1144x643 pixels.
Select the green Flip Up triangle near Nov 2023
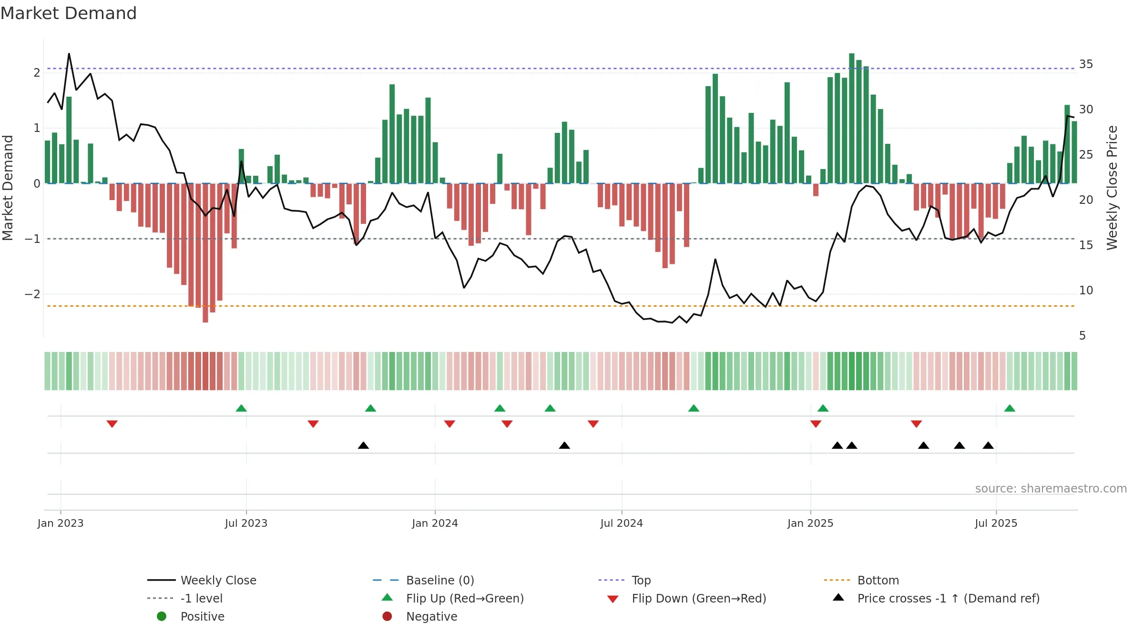[x=370, y=408]
